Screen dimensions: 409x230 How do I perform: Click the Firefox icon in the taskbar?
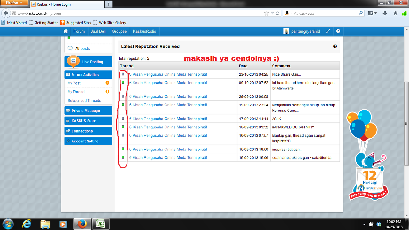point(82,224)
